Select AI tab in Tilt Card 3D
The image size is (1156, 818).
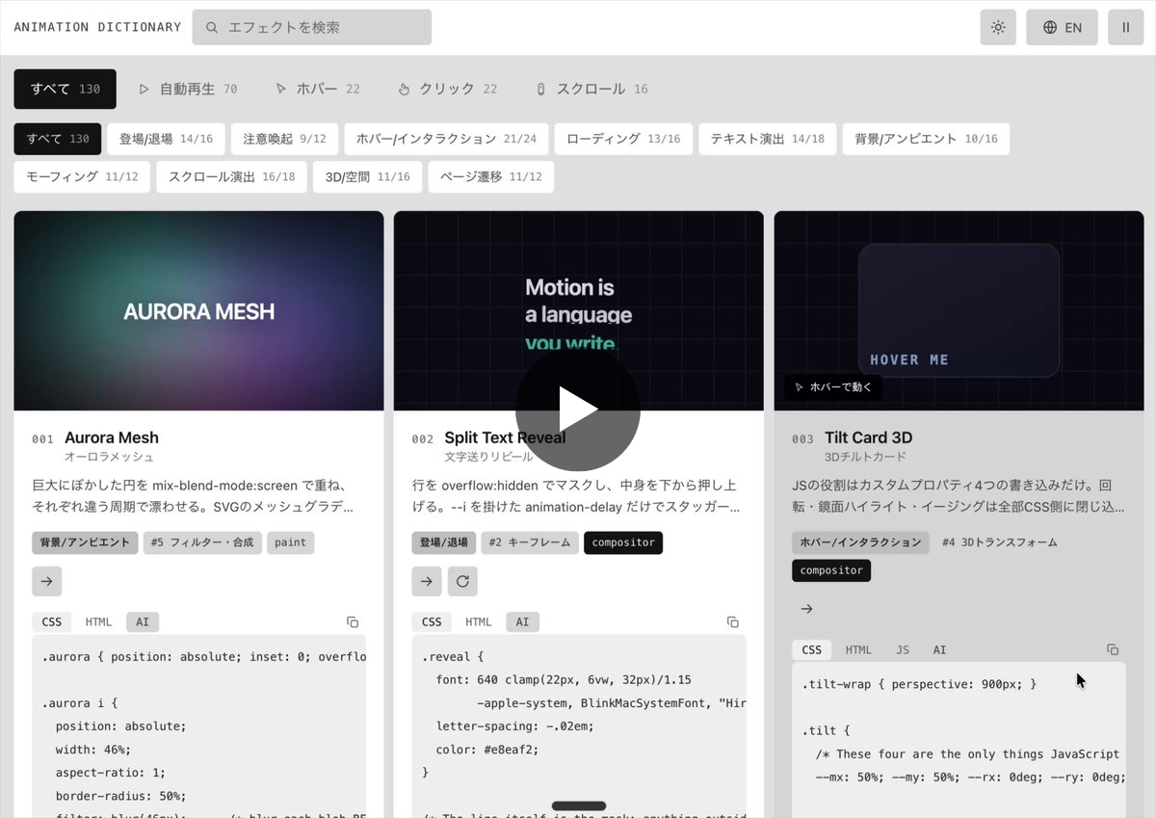point(939,650)
